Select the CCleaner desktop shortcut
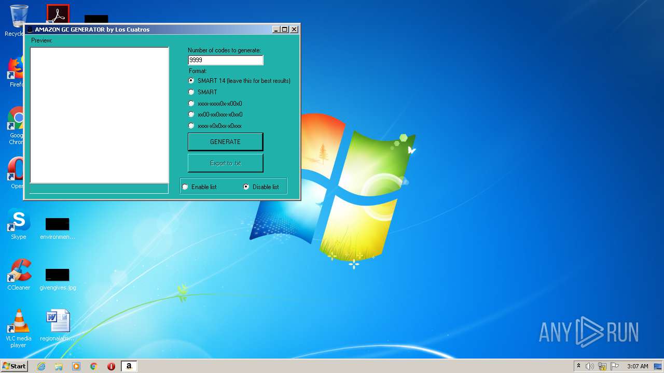 (x=19, y=275)
